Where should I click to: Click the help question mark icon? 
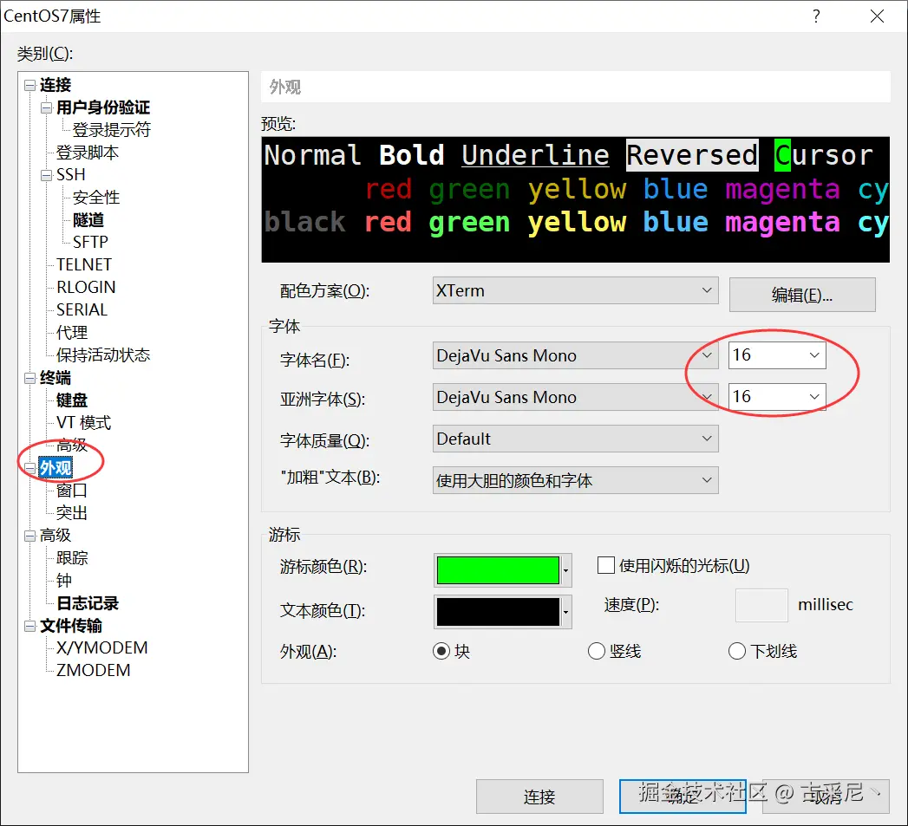(x=816, y=16)
